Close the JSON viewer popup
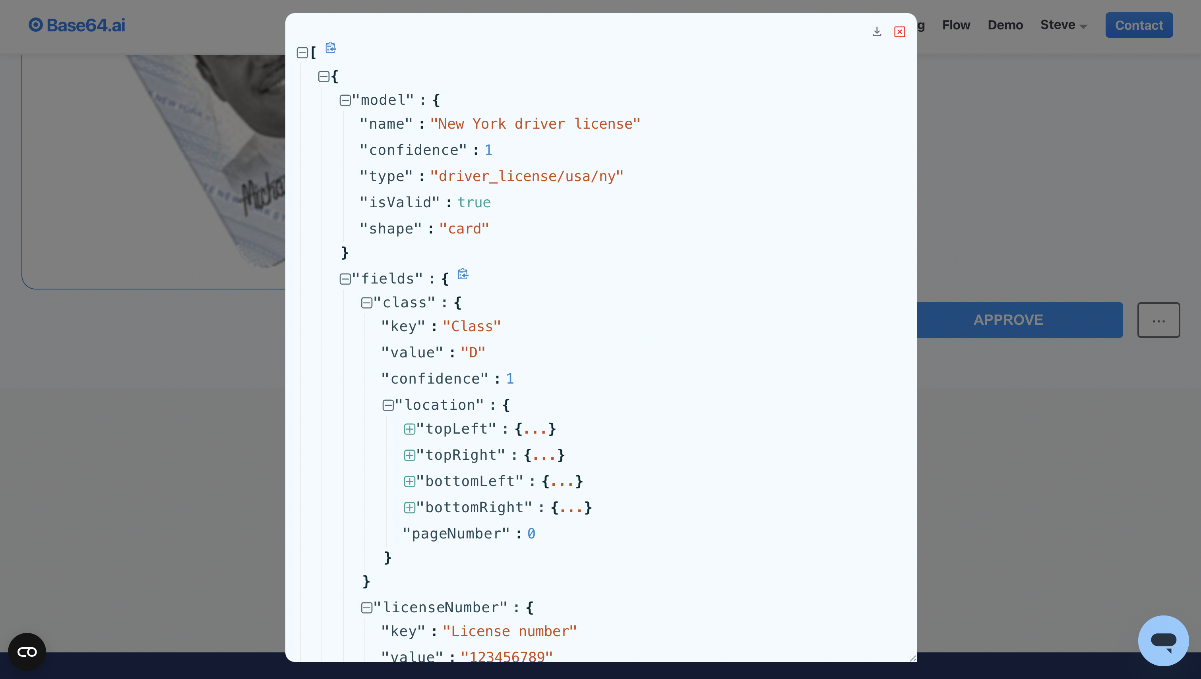Image resolution: width=1201 pixels, height=679 pixels. click(900, 31)
